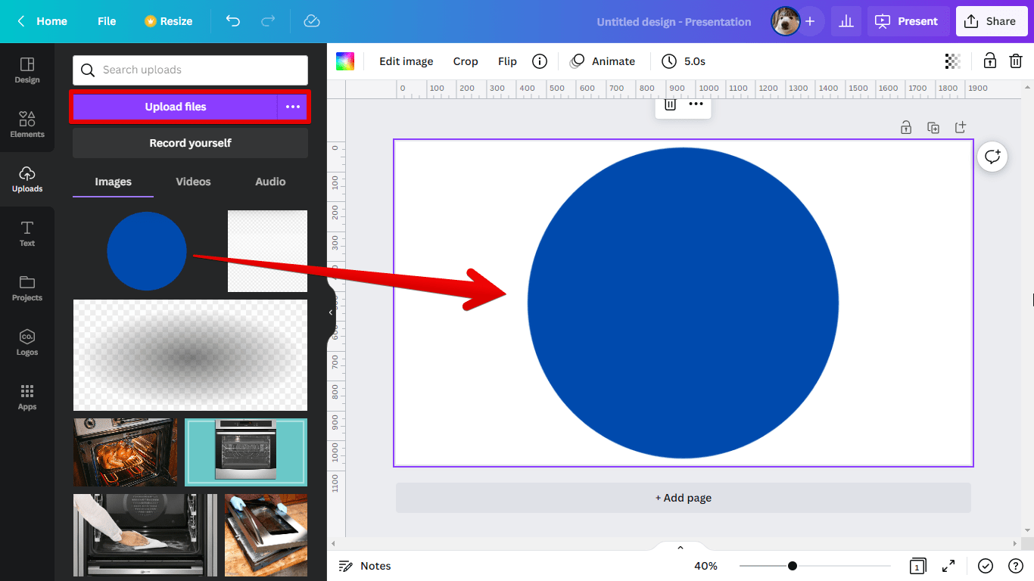Open the Elements panel in the sidebar
The image size is (1034, 581).
pyautogui.click(x=27, y=123)
